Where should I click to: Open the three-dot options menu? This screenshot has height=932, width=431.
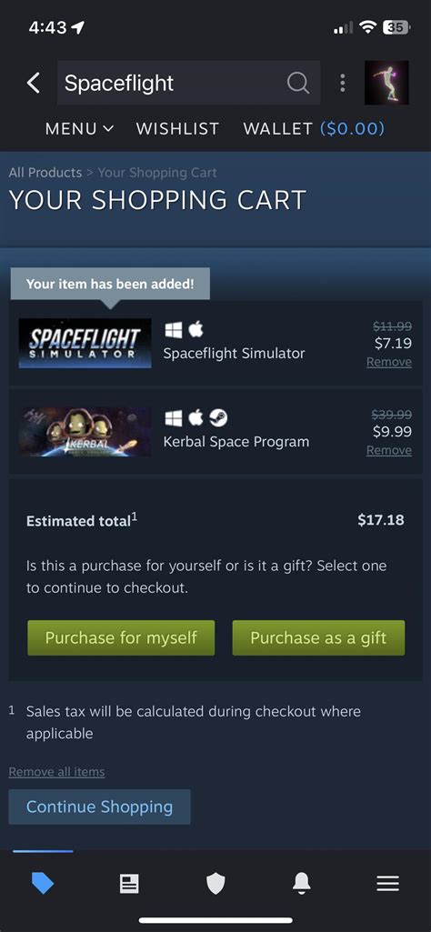[343, 84]
